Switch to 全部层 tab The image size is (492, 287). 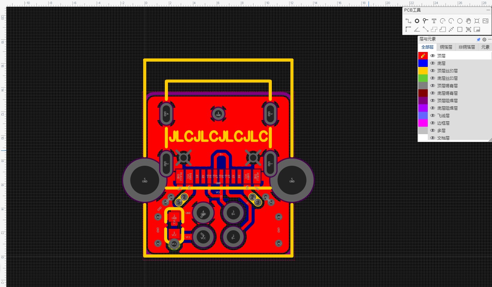tap(427, 47)
